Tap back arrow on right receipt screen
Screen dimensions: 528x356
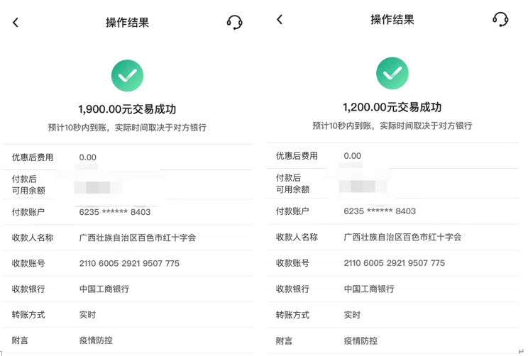280,20
